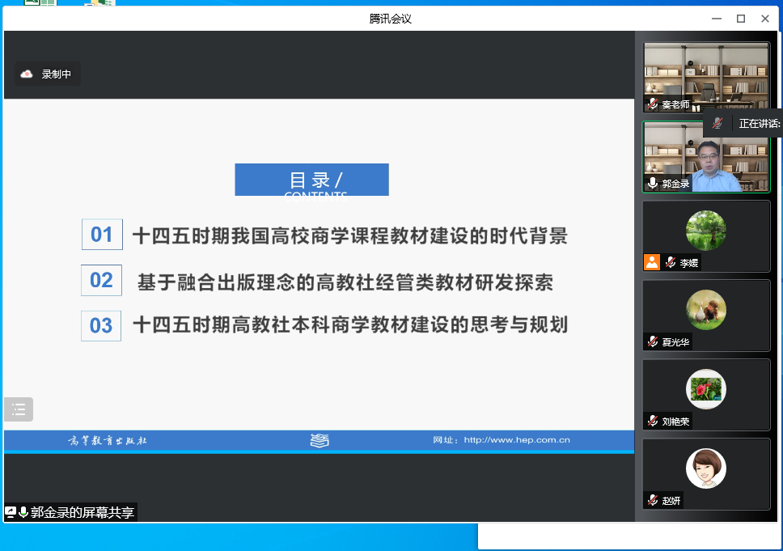The image size is (783, 551).
Task: Select contents item 01 on the slide
Action: (102, 235)
